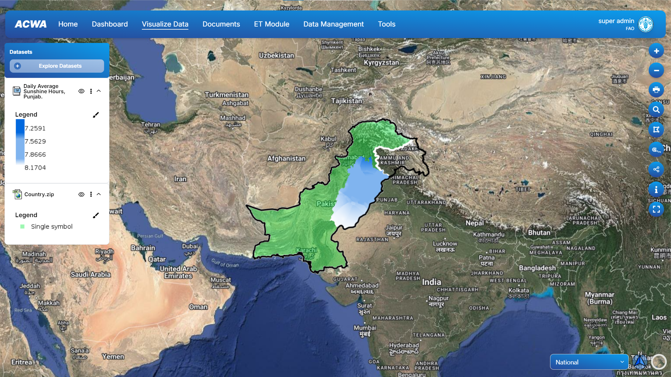The height and width of the screenshot is (377, 671).
Task: Open the map search tool
Action: tap(656, 110)
